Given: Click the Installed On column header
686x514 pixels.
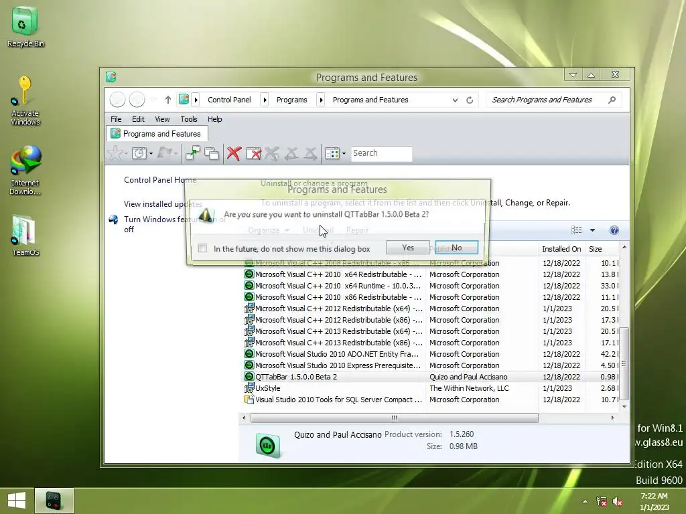Looking at the screenshot, I should pyautogui.click(x=561, y=249).
